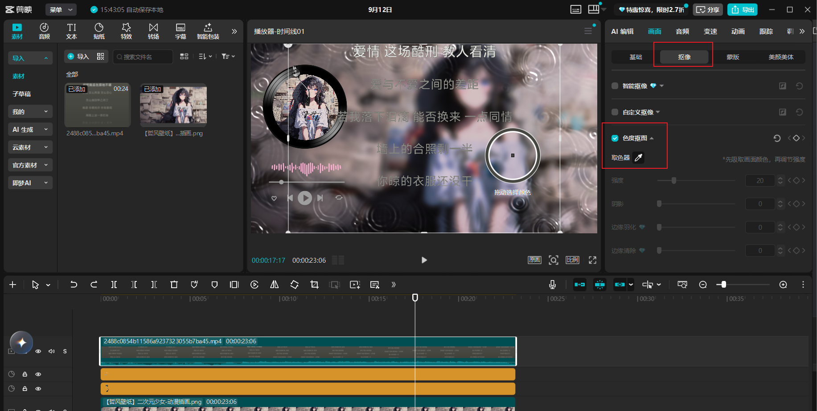Open the 贴纸 stickers panel
This screenshot has height=411, width=817.
[x=99, y=31]
